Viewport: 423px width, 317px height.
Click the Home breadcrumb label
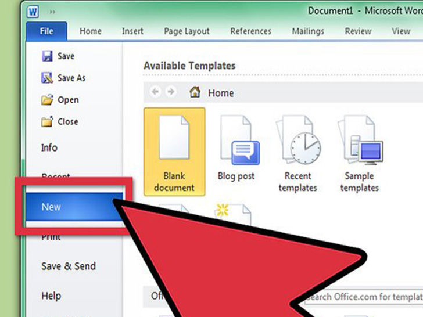coord(221,93)
